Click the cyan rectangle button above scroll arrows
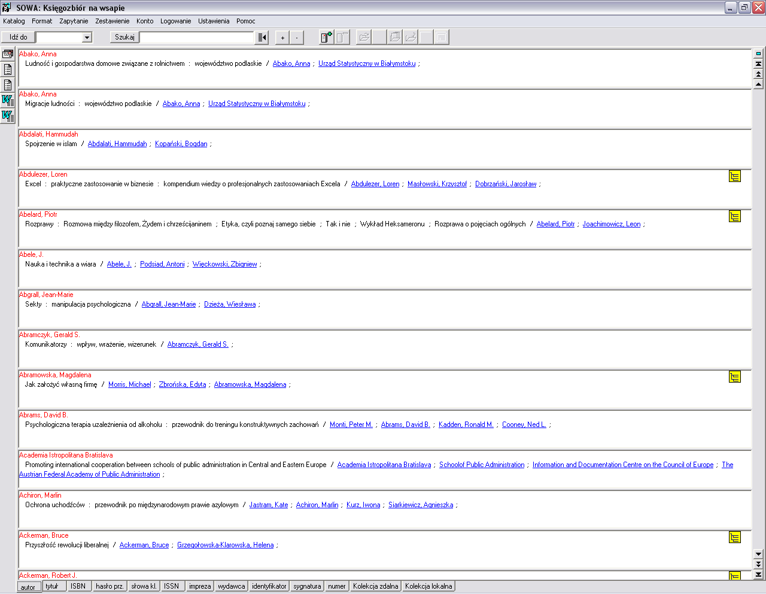 tap(758, 53)
